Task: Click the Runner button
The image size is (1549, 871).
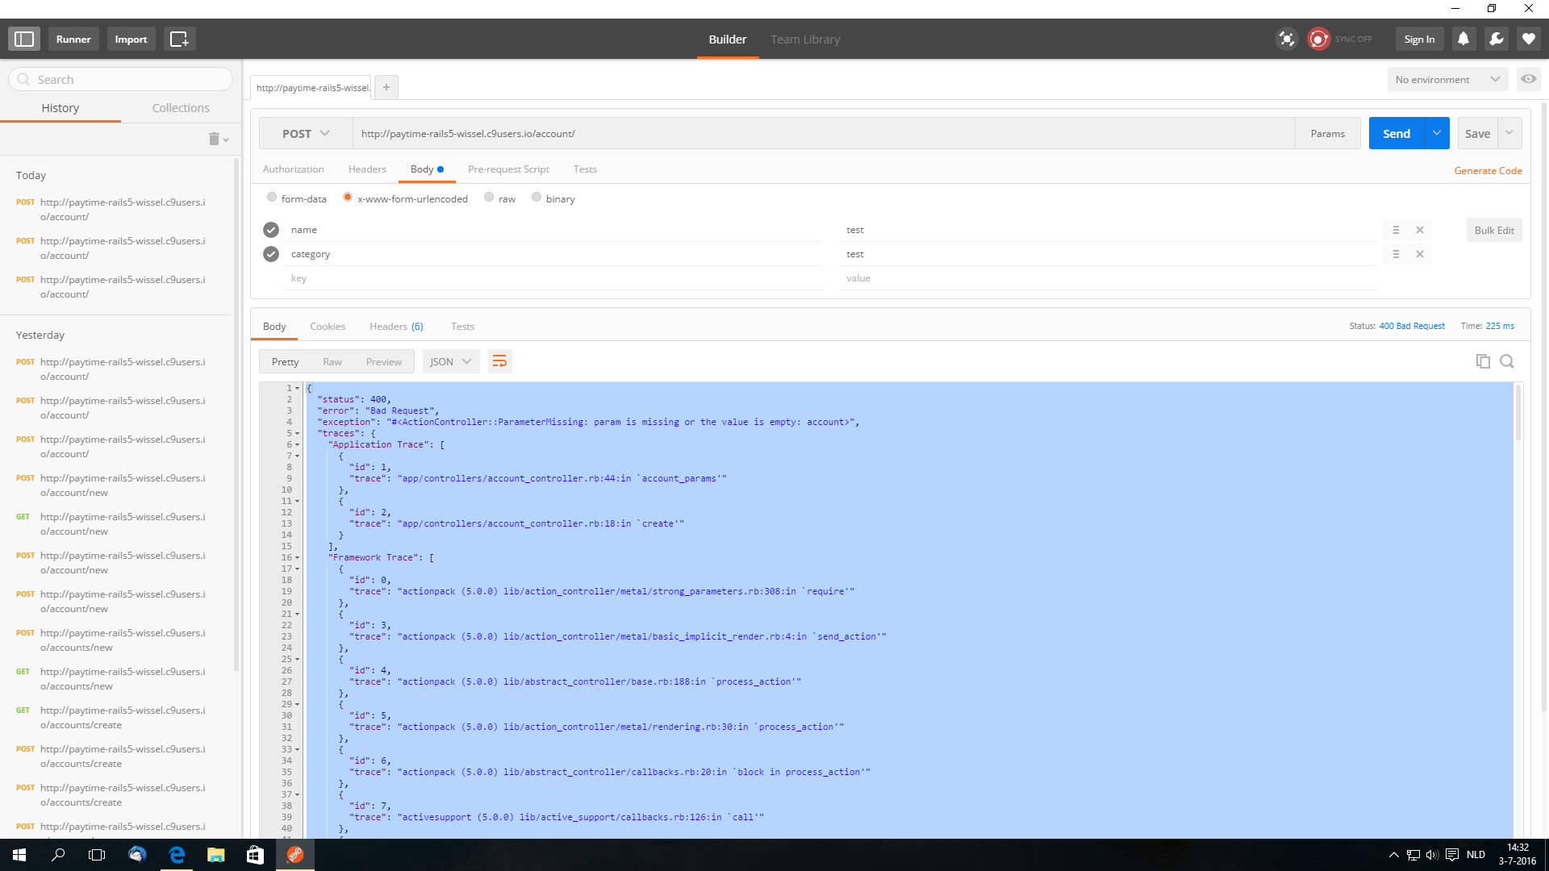Action: point(73,39)
